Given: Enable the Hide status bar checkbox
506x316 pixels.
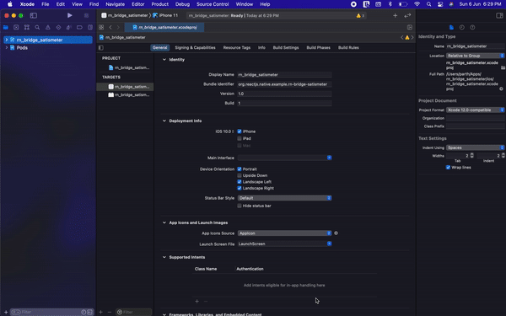Looking at the screenshot, I should (x=240, y=206).
